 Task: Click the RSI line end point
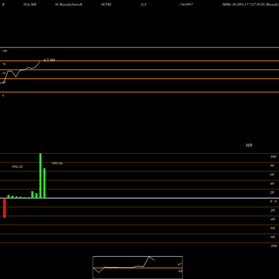(40, 62)
